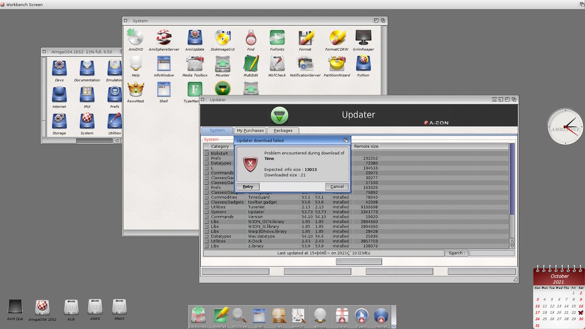Click the Information button in Updater
Viewport: 585px width, 329px height.
pyautogui.click(x=482, y=271)
